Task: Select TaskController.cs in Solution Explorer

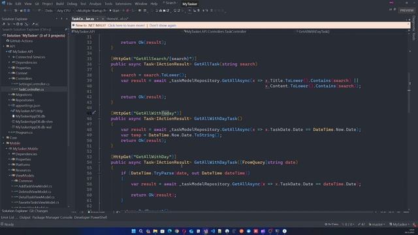Action: point(31,89)
